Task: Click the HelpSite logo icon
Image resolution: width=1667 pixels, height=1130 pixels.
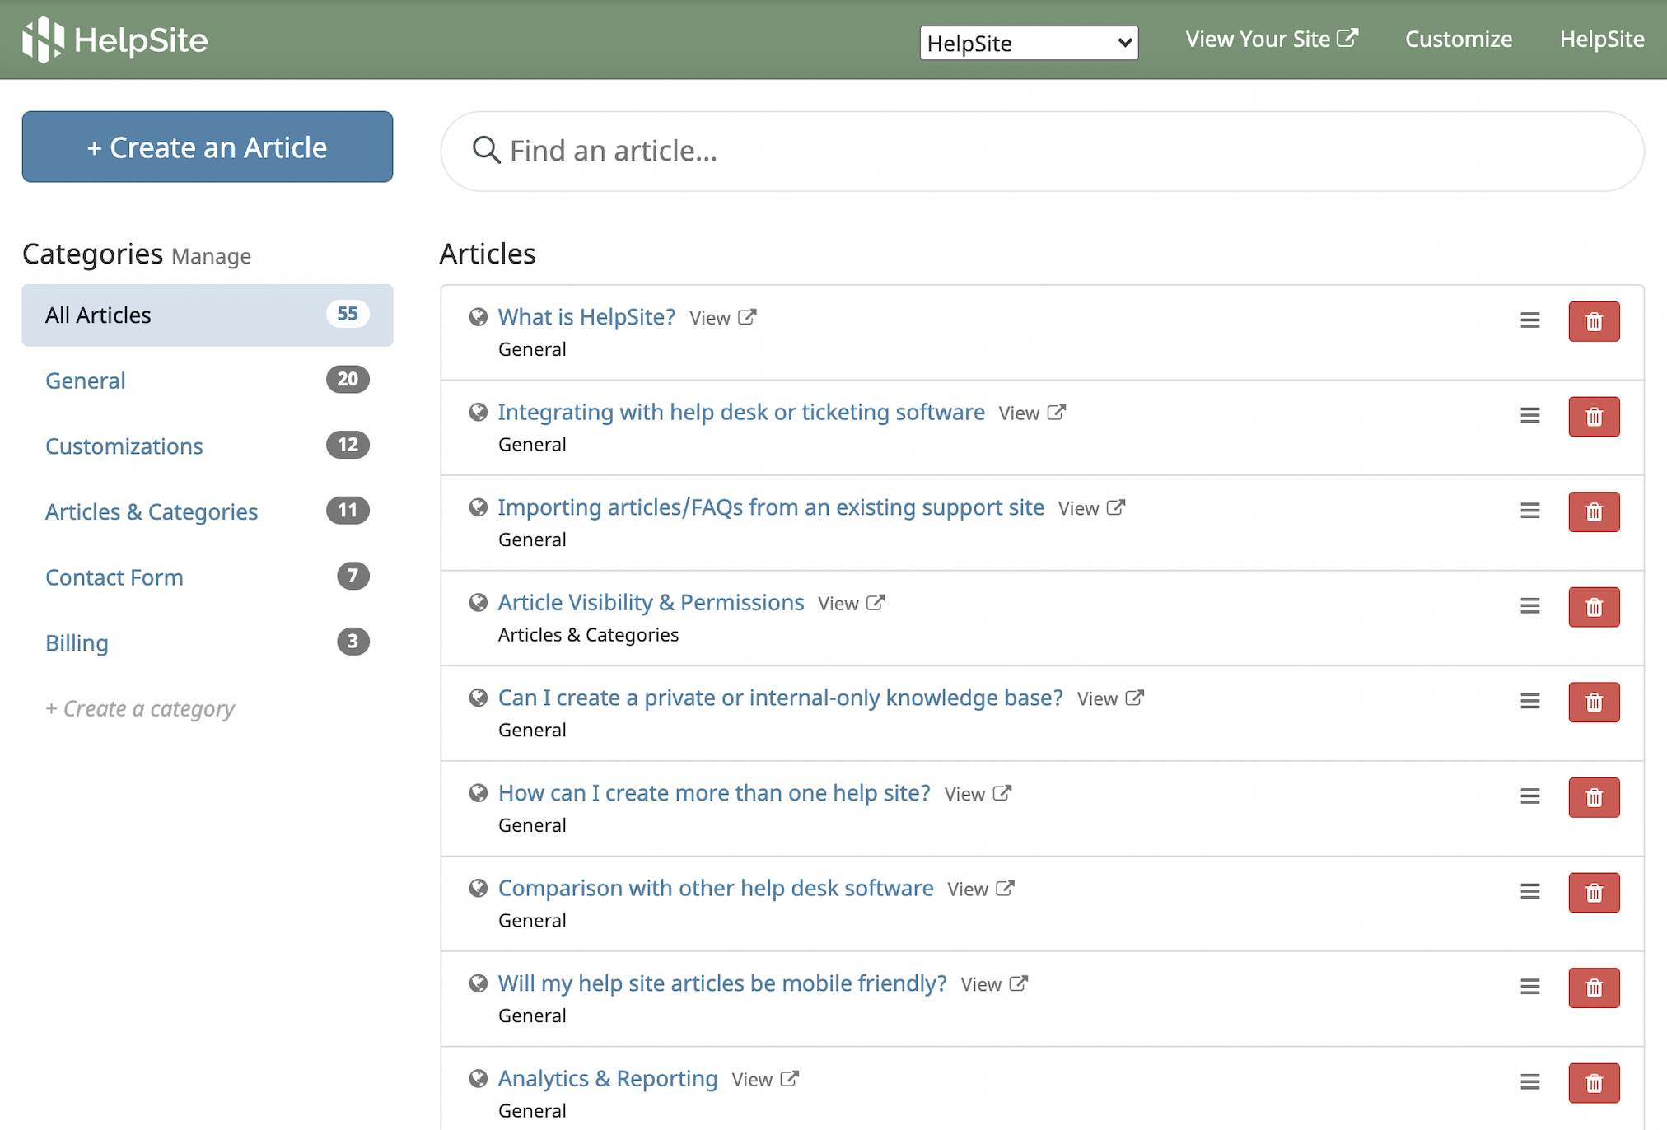Action: [43, 39]
